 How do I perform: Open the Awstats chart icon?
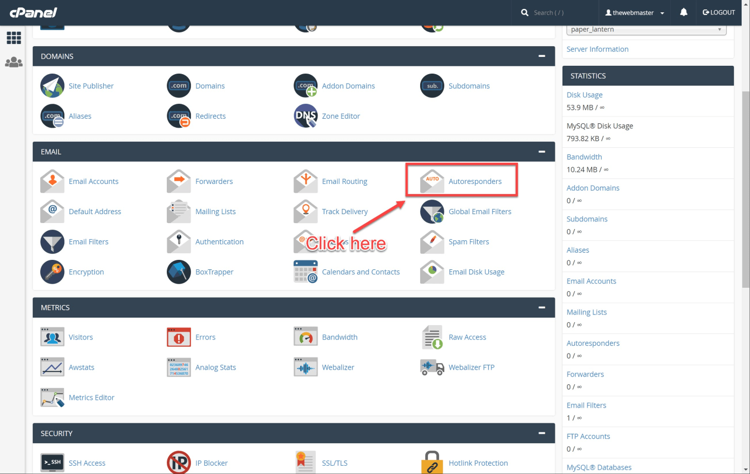click(52, 367)
